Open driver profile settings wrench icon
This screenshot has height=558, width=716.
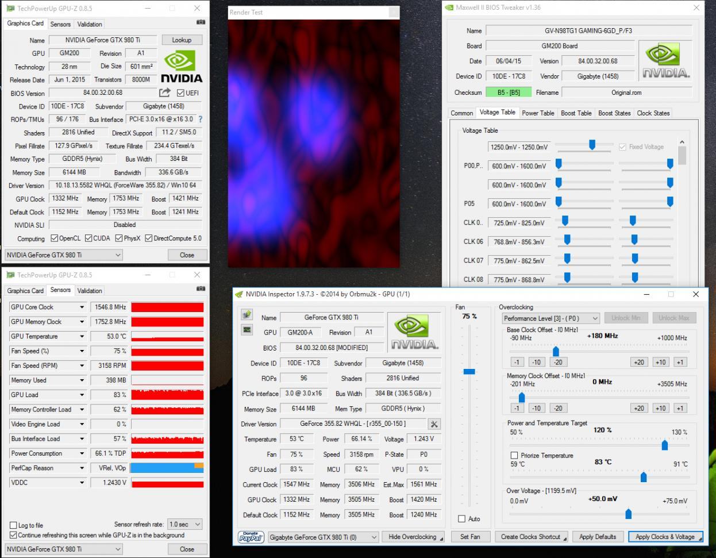click(434, 424)
